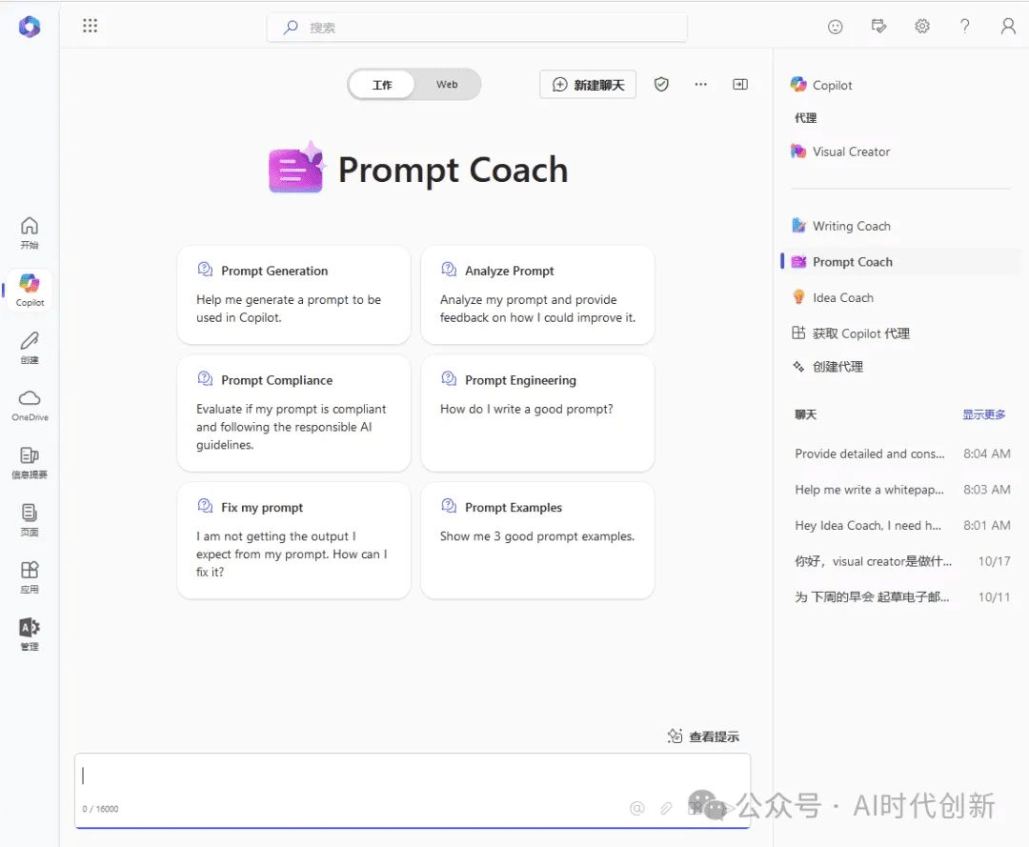1029x847 pixels.
Task: Click the protection shield icon
Action: point(661,84)
